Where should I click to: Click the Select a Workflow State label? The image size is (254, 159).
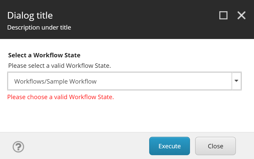(44, 55)
